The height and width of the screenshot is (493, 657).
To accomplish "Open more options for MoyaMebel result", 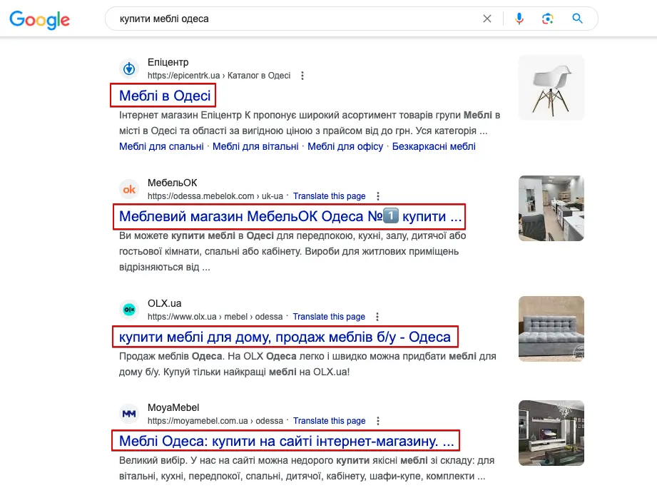I will (x=377, y=421).
